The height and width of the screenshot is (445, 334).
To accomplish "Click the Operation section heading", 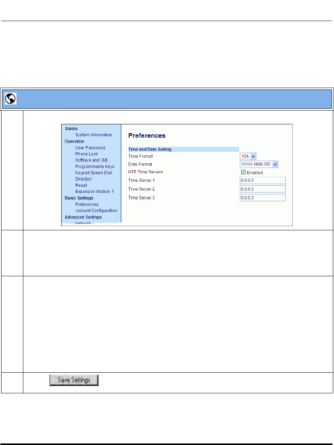I will click(x=74, y=141).
